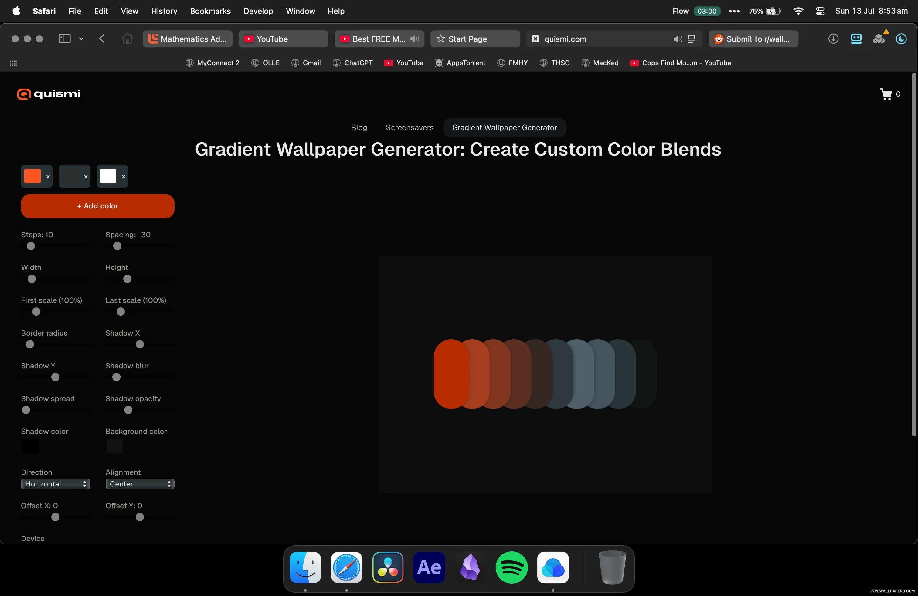918x596 pixels.
Task: Open the Bookmarks menu
Action: (210, 11)
